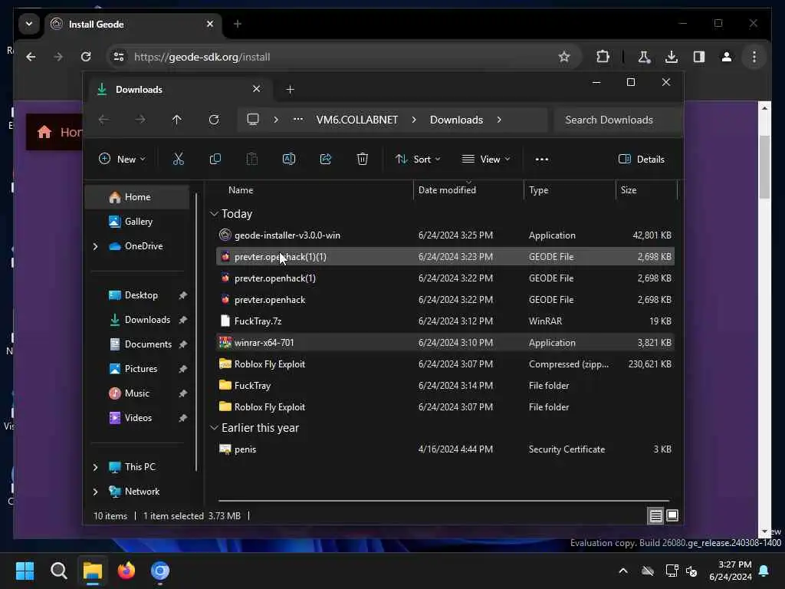Open Chrome Labs flask icon
785x589 pixels.
(644, 57)
